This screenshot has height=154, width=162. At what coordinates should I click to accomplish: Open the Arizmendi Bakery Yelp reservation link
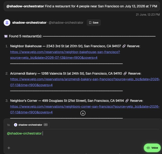coord(85,82)
